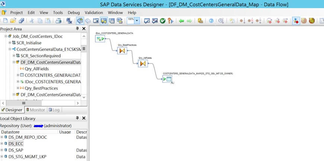Click the question mark What's This icon

point(170,21)
